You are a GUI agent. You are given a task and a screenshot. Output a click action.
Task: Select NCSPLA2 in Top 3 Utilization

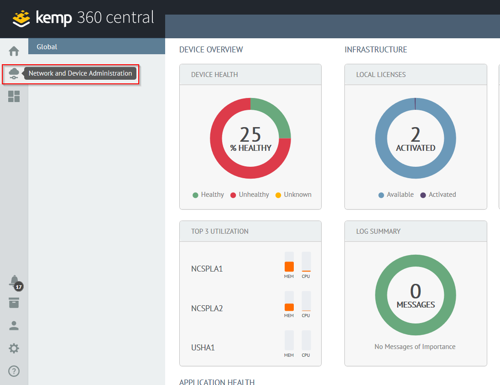click(207, 308)
